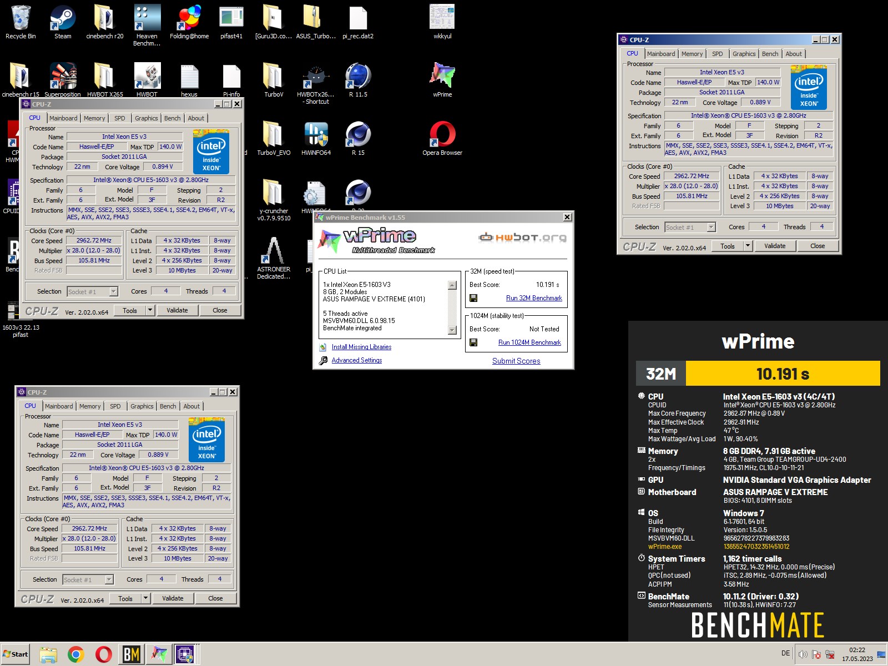Close the wPrime Benchmark window
Screen dimensions: 888x666
567,217
